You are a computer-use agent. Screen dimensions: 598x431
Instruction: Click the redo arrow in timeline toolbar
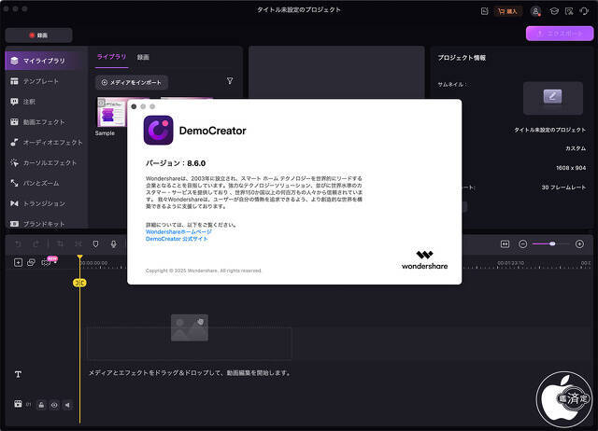coord(36,244)
